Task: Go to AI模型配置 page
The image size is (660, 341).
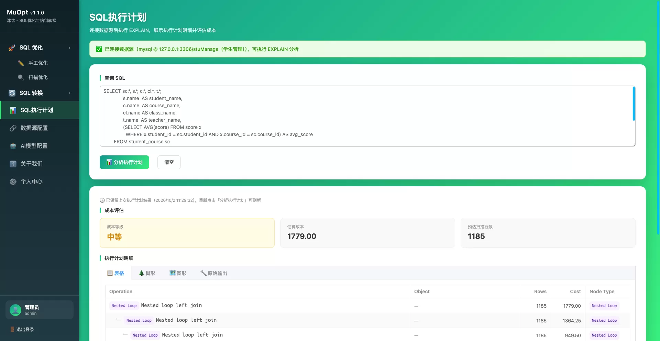Action: [x=40, y=146]
